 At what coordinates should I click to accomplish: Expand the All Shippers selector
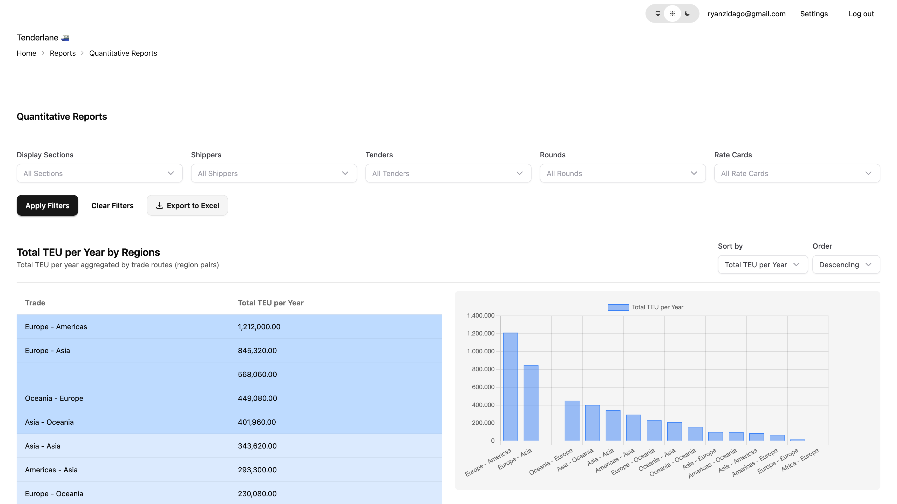click(274, 173)
